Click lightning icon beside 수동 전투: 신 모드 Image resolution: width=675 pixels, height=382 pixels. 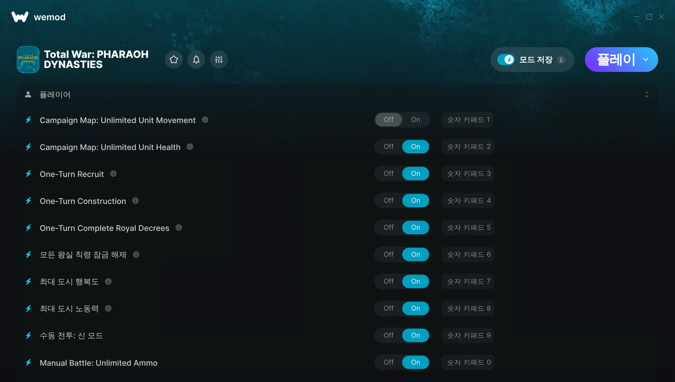(28, 336)
